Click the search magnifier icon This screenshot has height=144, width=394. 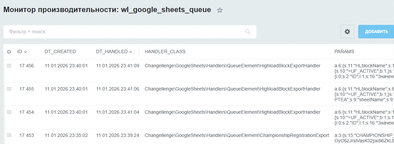click(x=248, y=32)
